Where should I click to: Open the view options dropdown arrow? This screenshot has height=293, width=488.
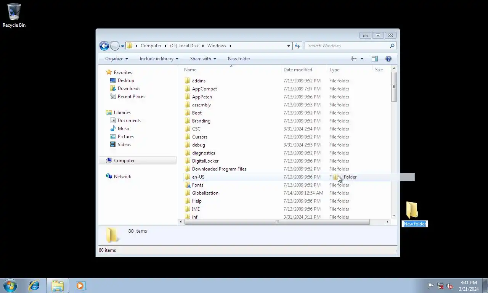click(362, 59)
